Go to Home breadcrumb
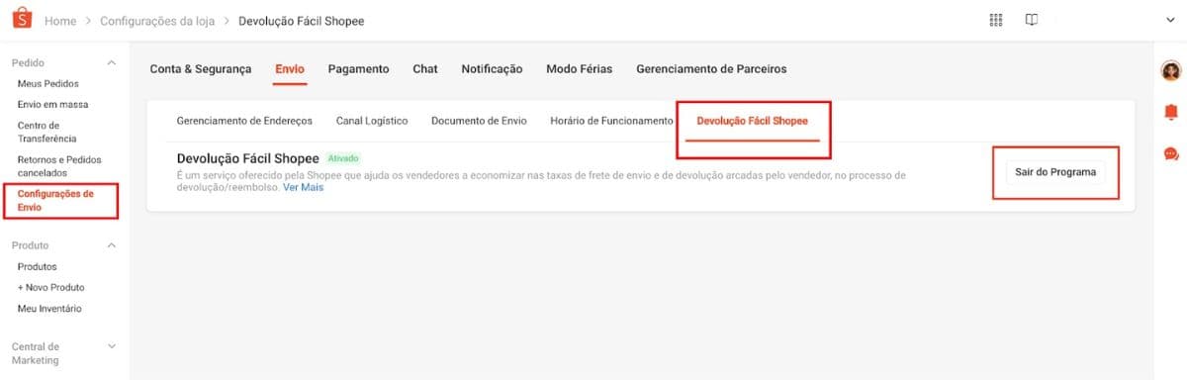1187x380 pixels. (60, 21)
